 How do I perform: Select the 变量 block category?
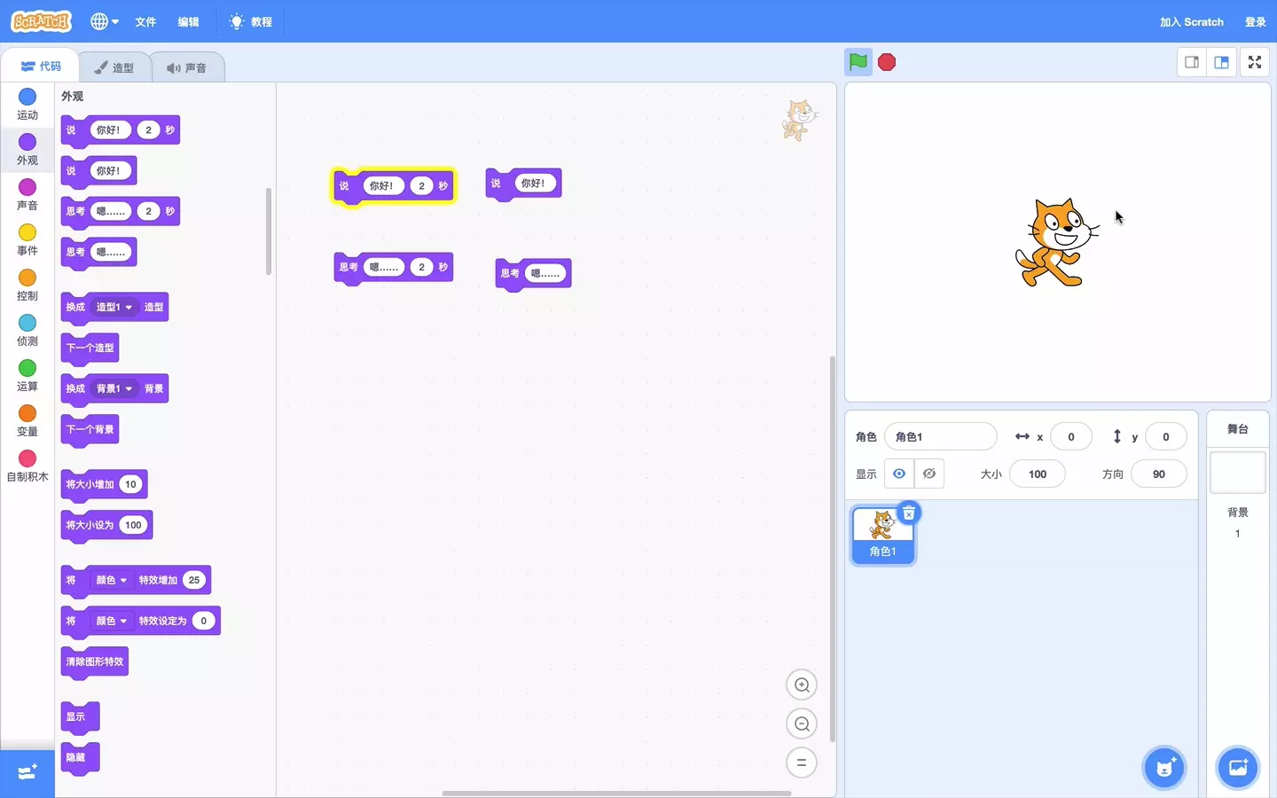(27, 420)
